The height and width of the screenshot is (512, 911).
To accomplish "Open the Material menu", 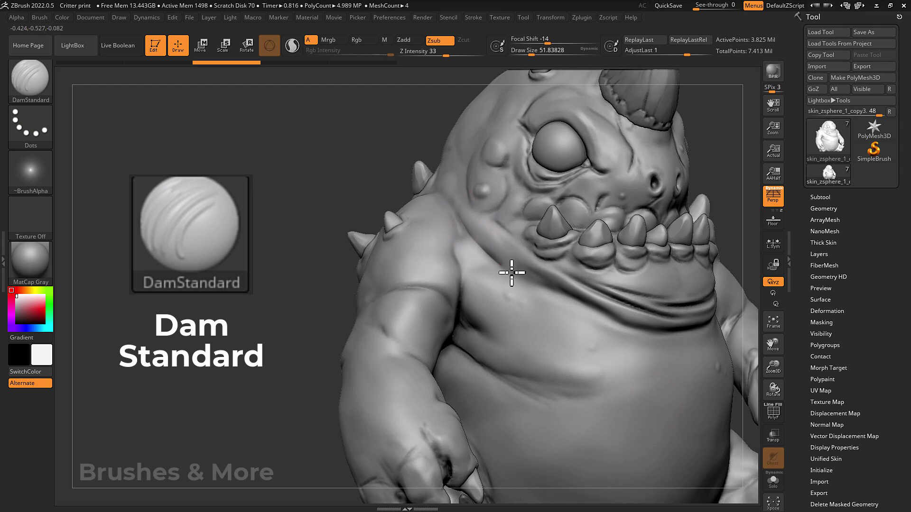I will point(307,18).
